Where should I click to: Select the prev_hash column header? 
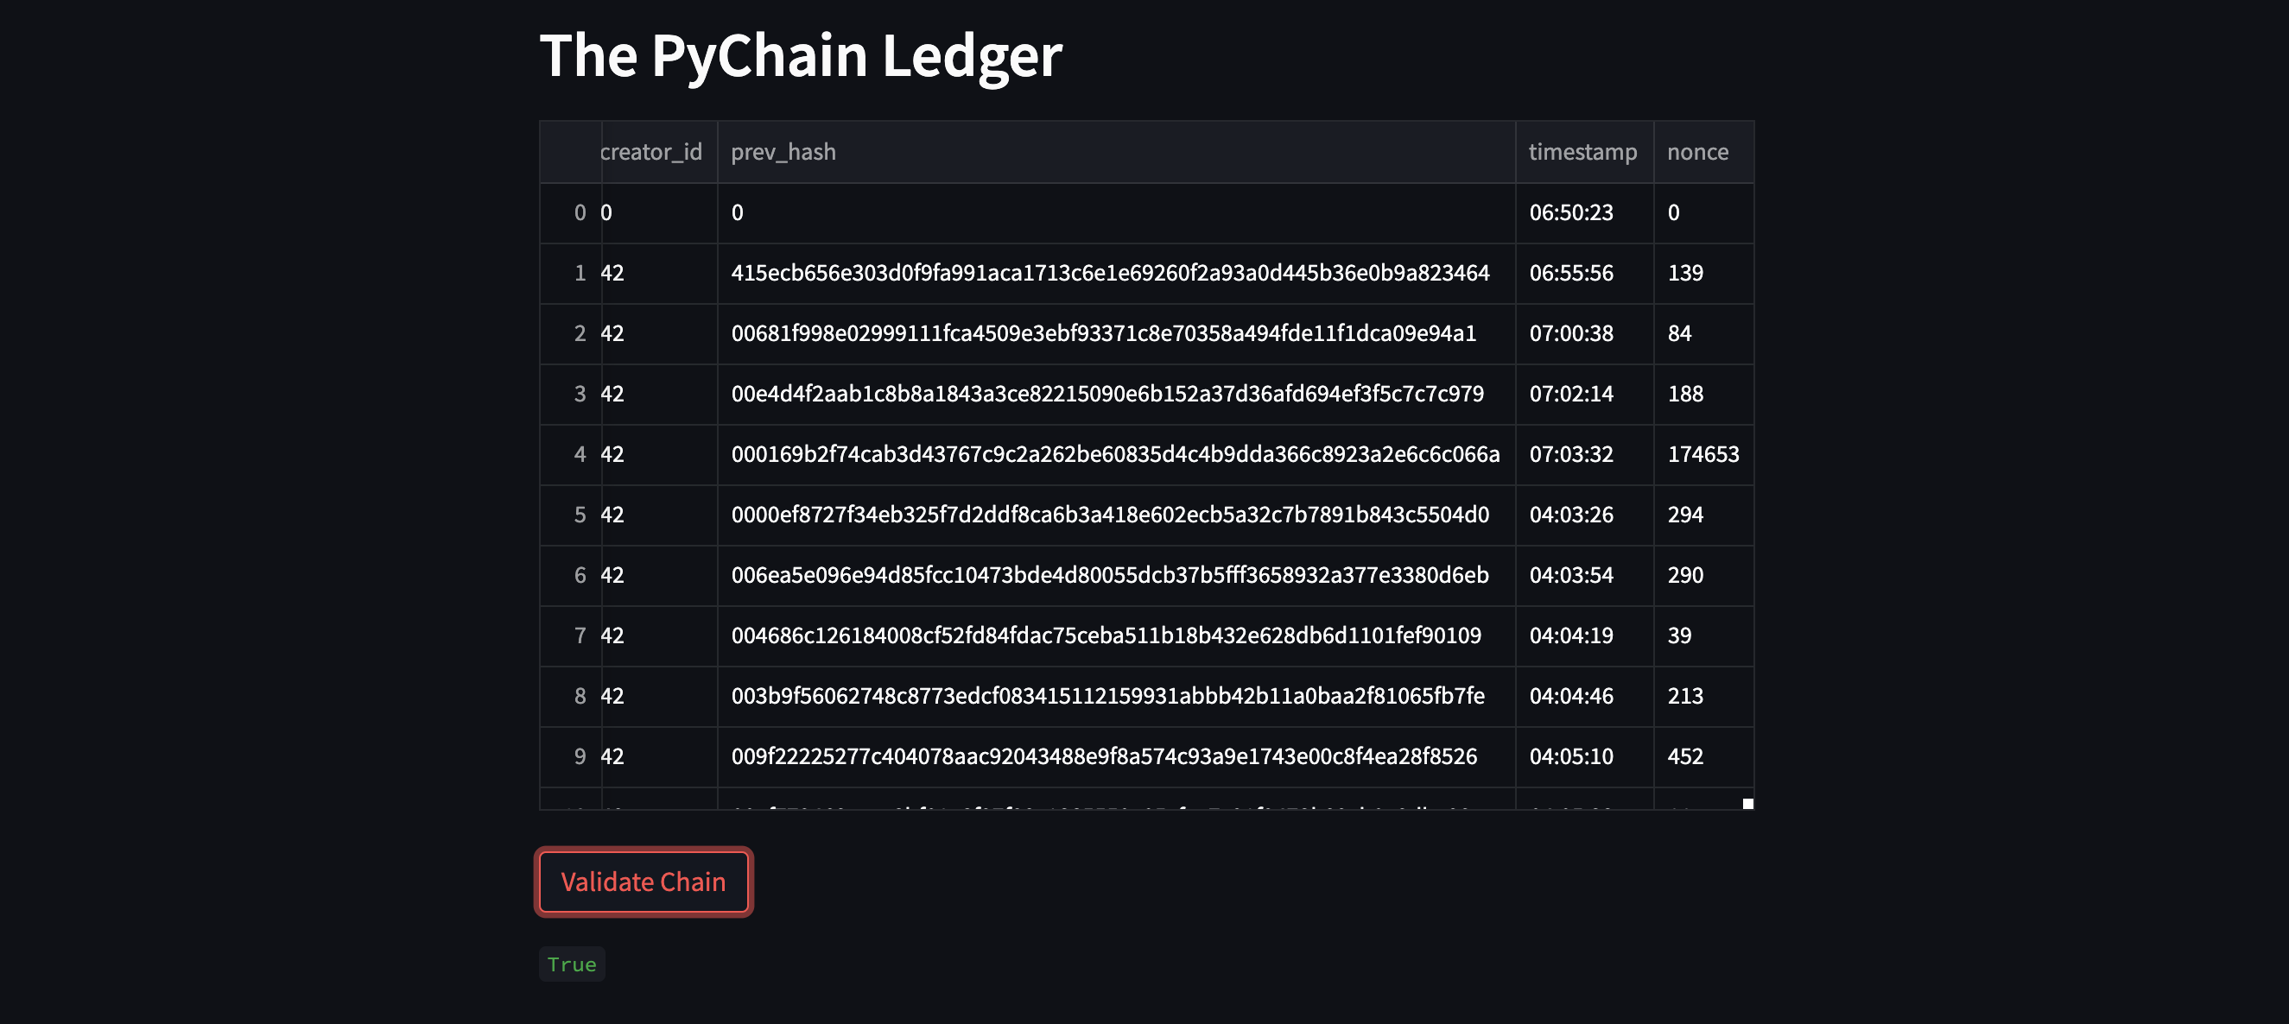point(783,152)
